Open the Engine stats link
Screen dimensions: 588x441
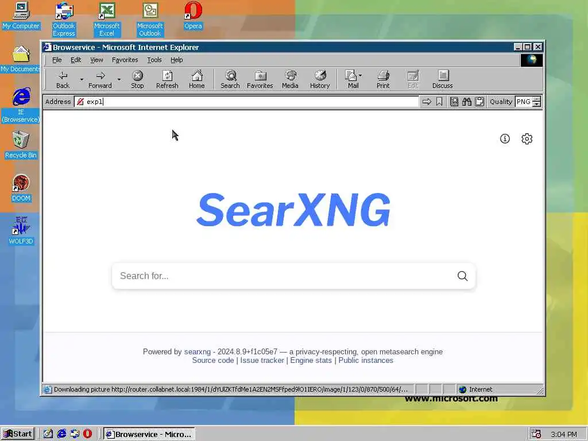point(311,361)
